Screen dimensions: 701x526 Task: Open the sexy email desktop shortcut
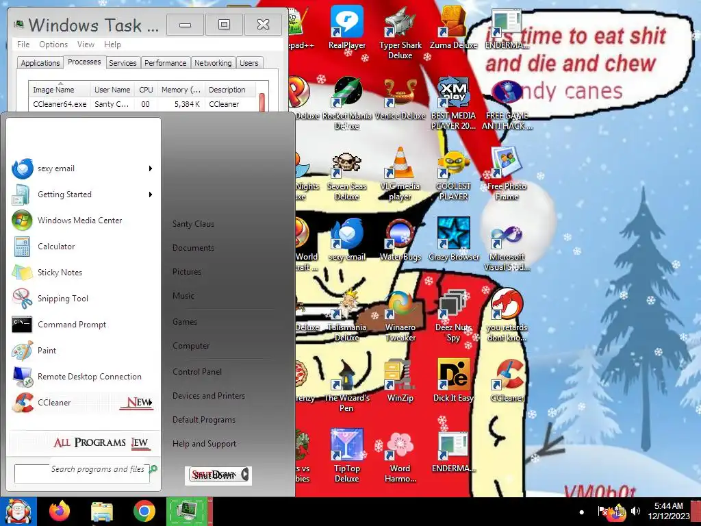[x=347, y=240]
